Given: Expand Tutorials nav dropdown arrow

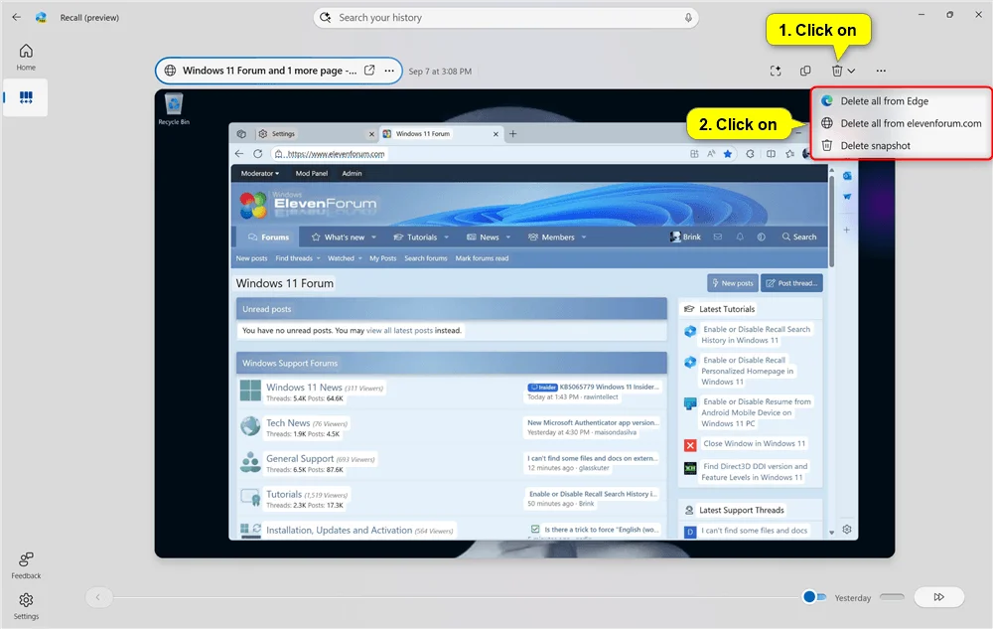Looking at the screenshot, I should click(x=447, y=236).
